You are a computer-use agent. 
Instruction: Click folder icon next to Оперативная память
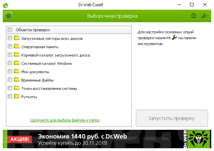click(x=17, y=46)
